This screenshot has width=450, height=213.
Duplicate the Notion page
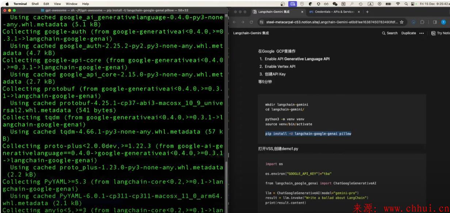408,33
